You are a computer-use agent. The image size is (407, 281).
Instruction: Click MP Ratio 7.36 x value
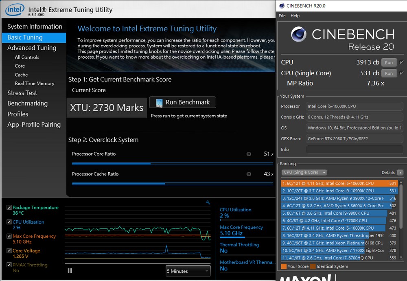(375, 83)
